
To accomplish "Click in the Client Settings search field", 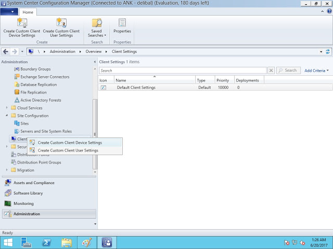I will point(182,71).
